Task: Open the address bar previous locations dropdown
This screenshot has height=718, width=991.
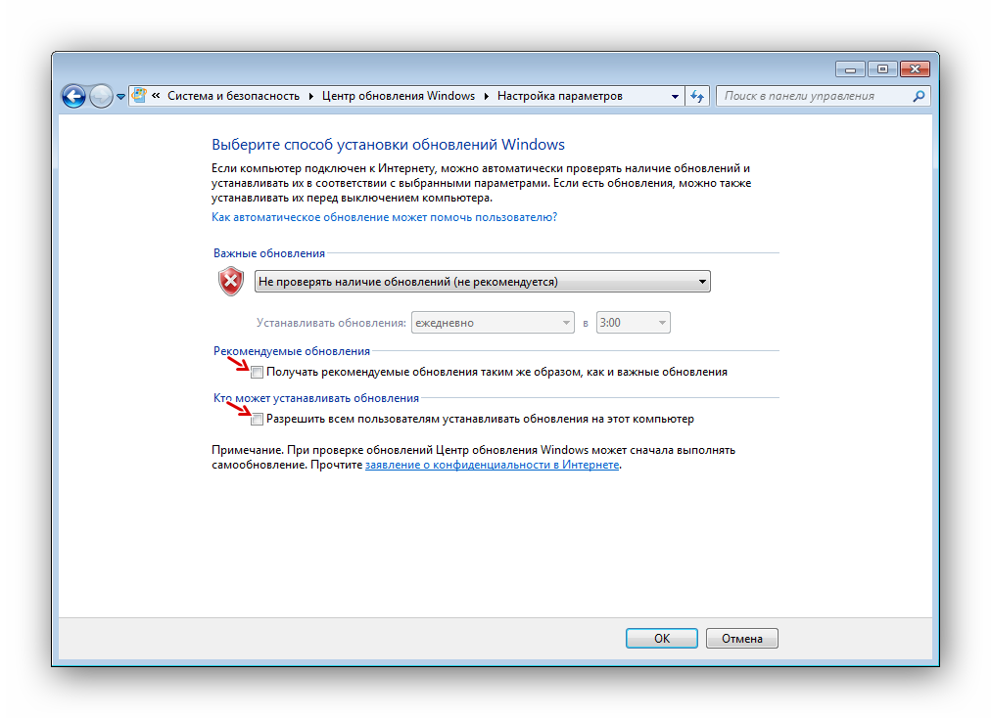Action: [x=675, y=96]
